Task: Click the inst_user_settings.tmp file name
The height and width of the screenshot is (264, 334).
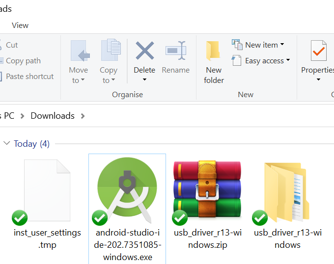Action: tap(47, 238)
